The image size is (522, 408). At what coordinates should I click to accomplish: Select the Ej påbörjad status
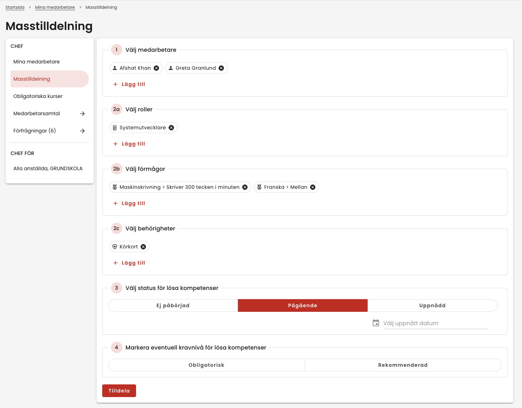173,305
